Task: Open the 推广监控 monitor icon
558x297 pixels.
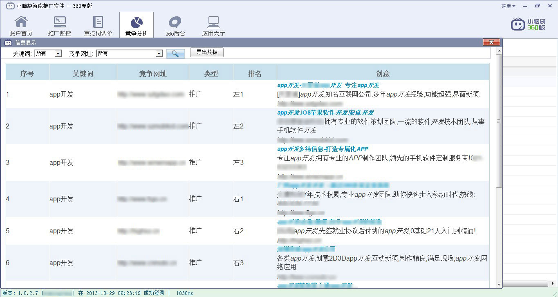Action: click(x=59, y=25)
